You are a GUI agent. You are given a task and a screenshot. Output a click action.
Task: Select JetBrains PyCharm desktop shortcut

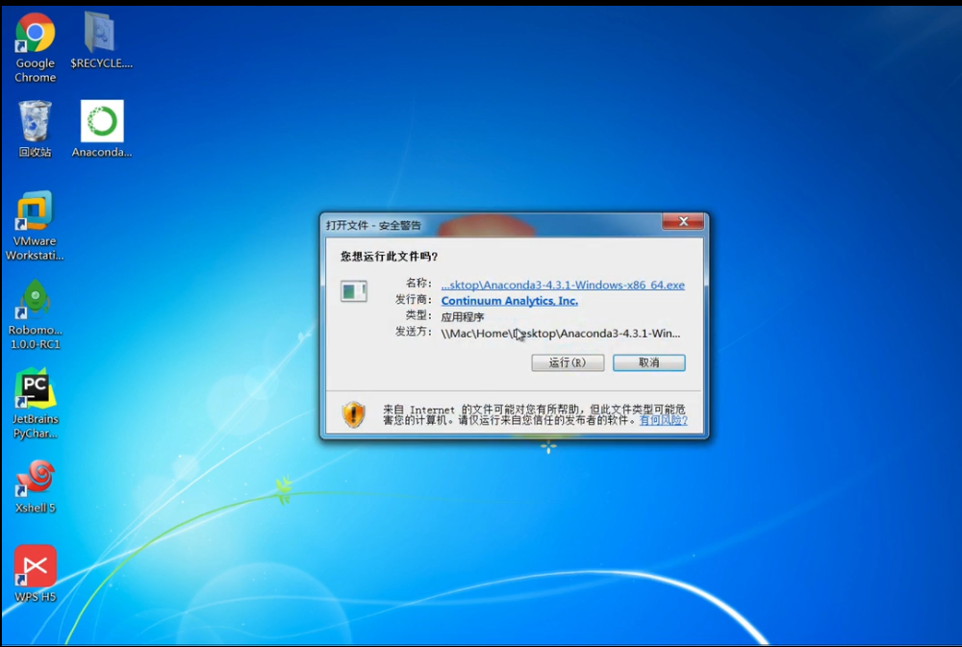pyautogui.click(x=35, y=404)
